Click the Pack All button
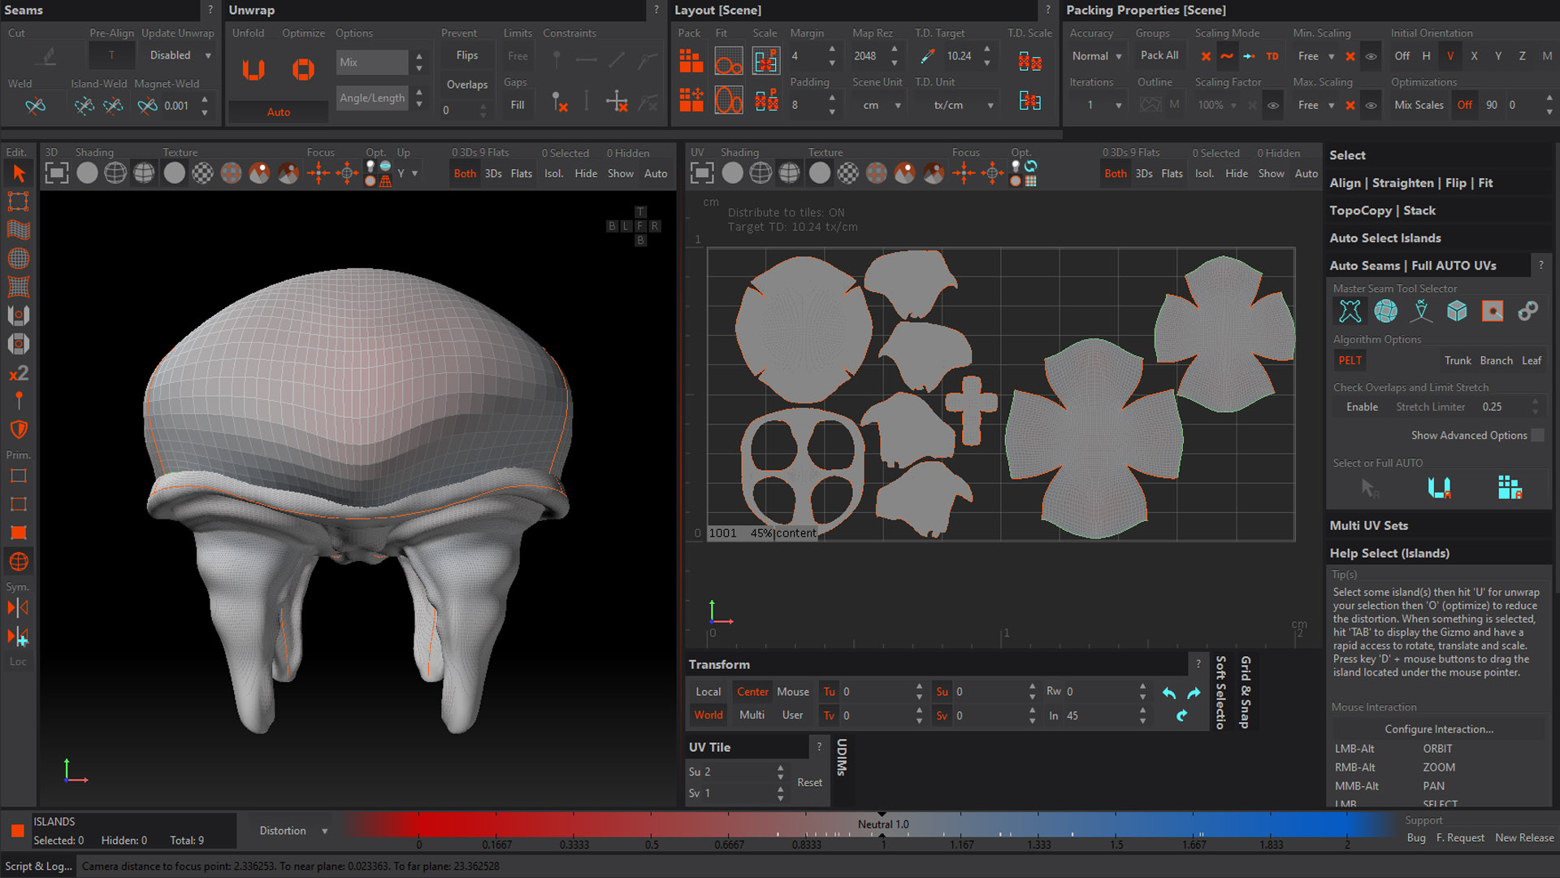1560x878 pixels. [1159, 55]
